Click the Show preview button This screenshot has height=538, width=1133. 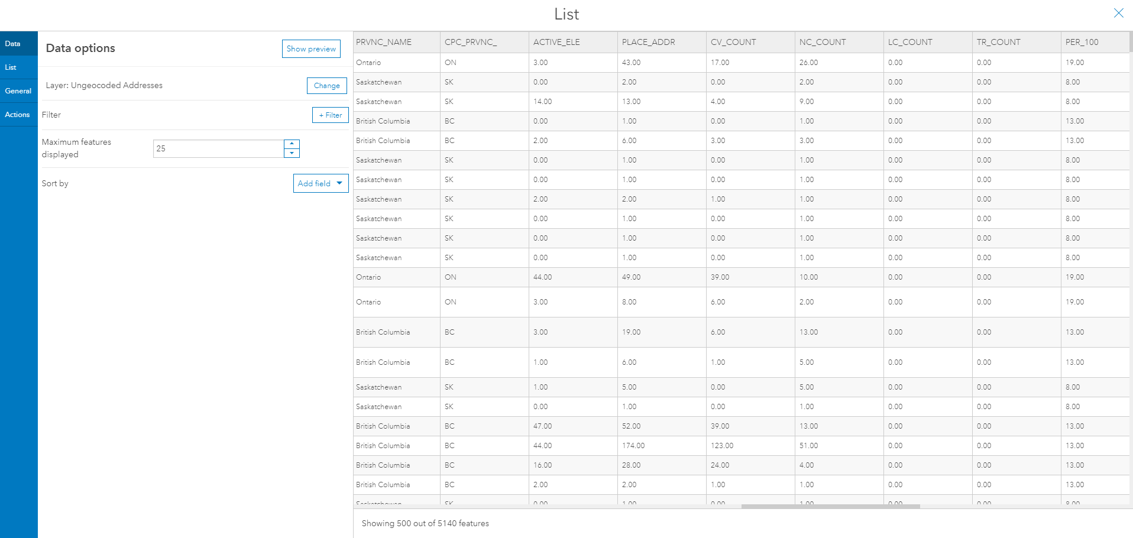click(x=311, y=49)
